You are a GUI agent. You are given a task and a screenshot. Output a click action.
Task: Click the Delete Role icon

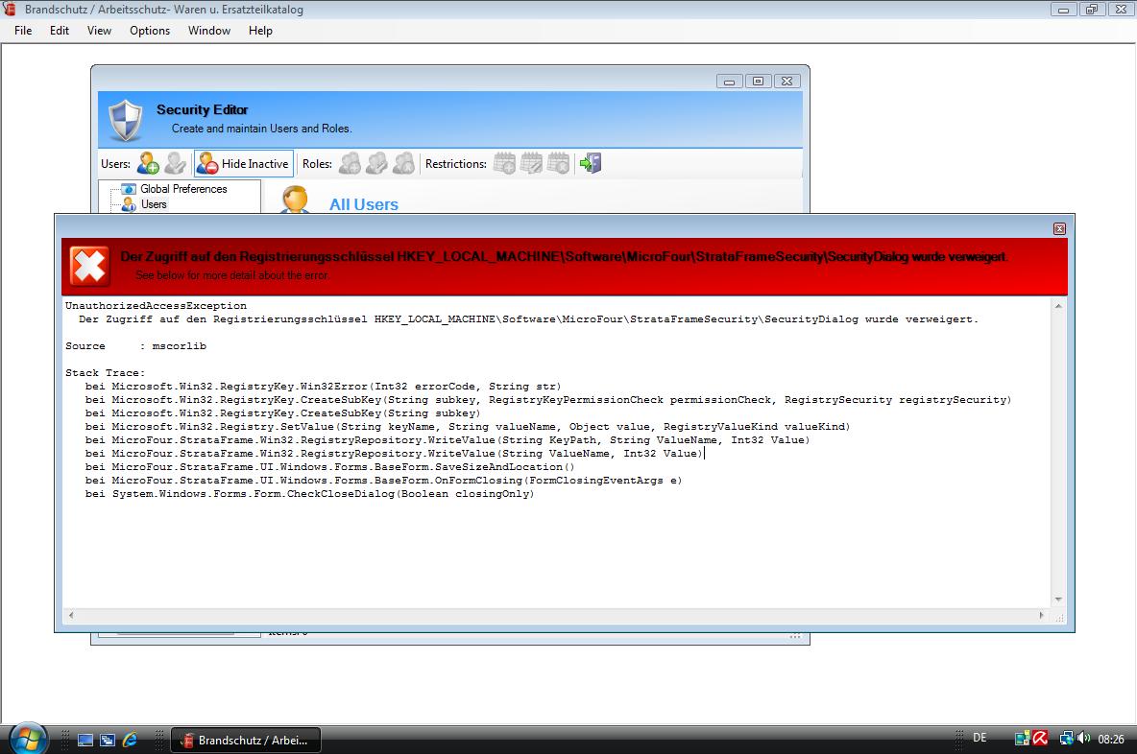point(403,163)
